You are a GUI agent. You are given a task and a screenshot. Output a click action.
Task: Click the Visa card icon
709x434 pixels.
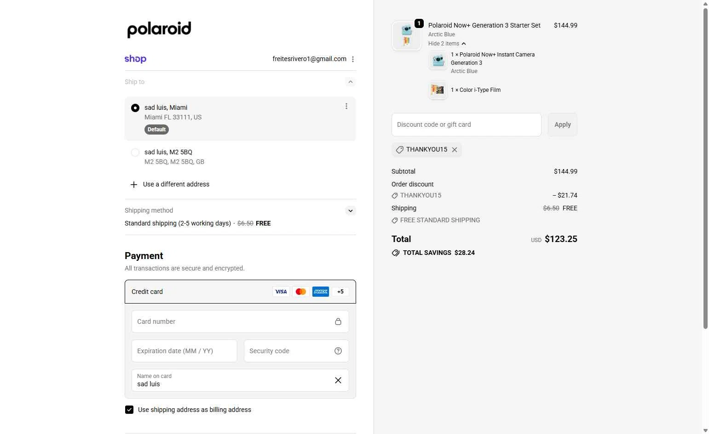point(281,292)
